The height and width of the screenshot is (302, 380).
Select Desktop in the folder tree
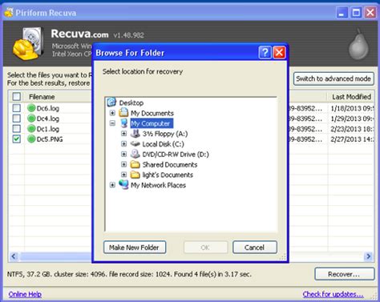131,103
